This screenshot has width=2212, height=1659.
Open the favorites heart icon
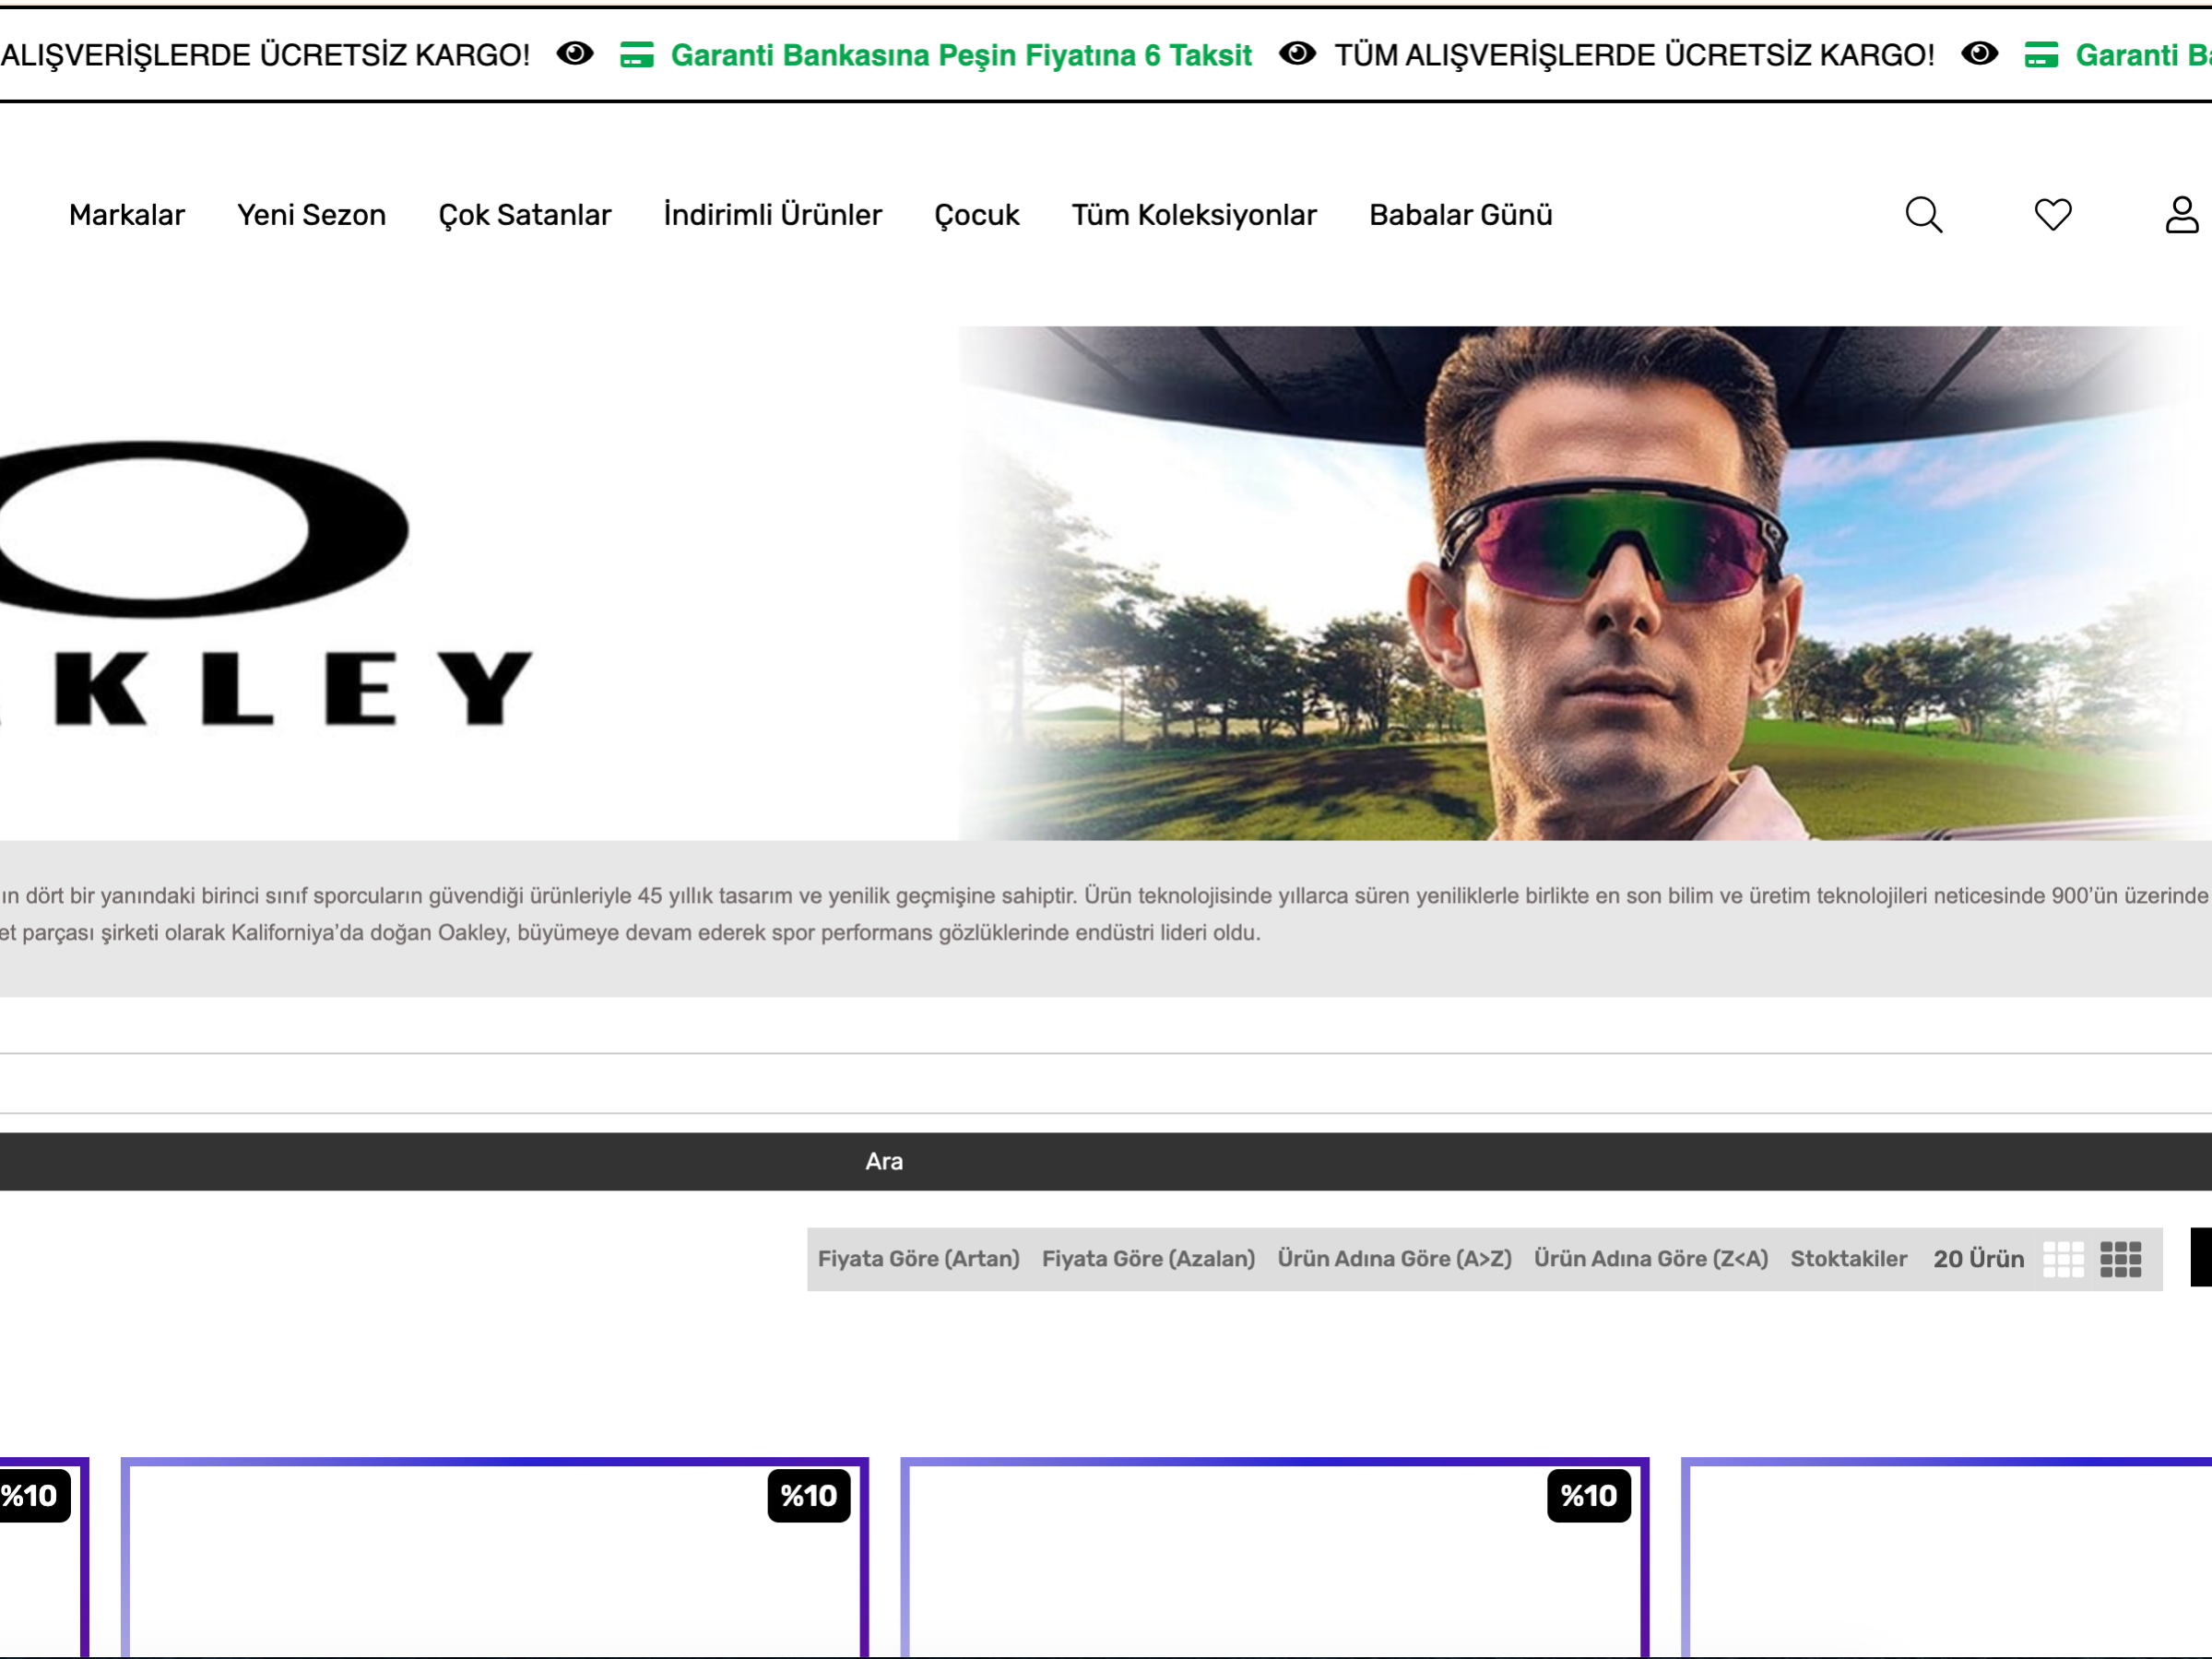click(x=2053, y=215)
